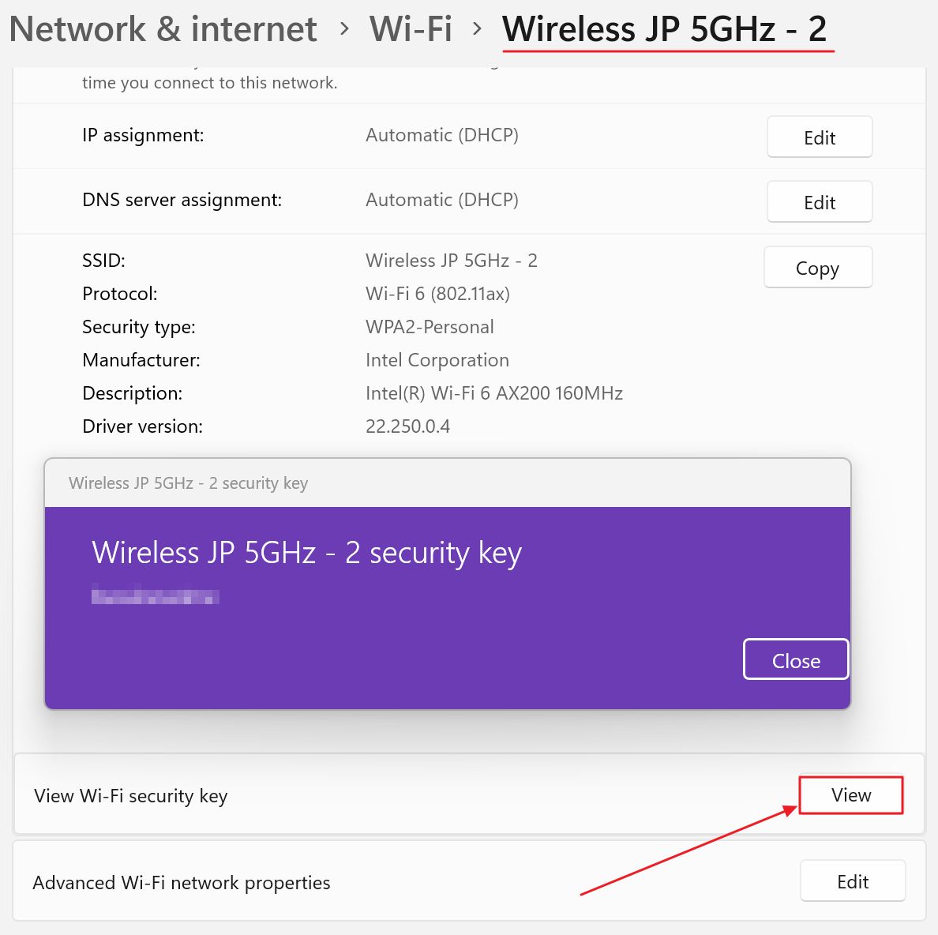
Task: Click the Wi-Fi 6 (802.11ax) protocol value
Action: (437, 294)
